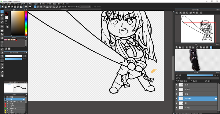Float the Layer panel with undock icon
Viewport: 220px width, 114px height.
[x=217, y=72]
